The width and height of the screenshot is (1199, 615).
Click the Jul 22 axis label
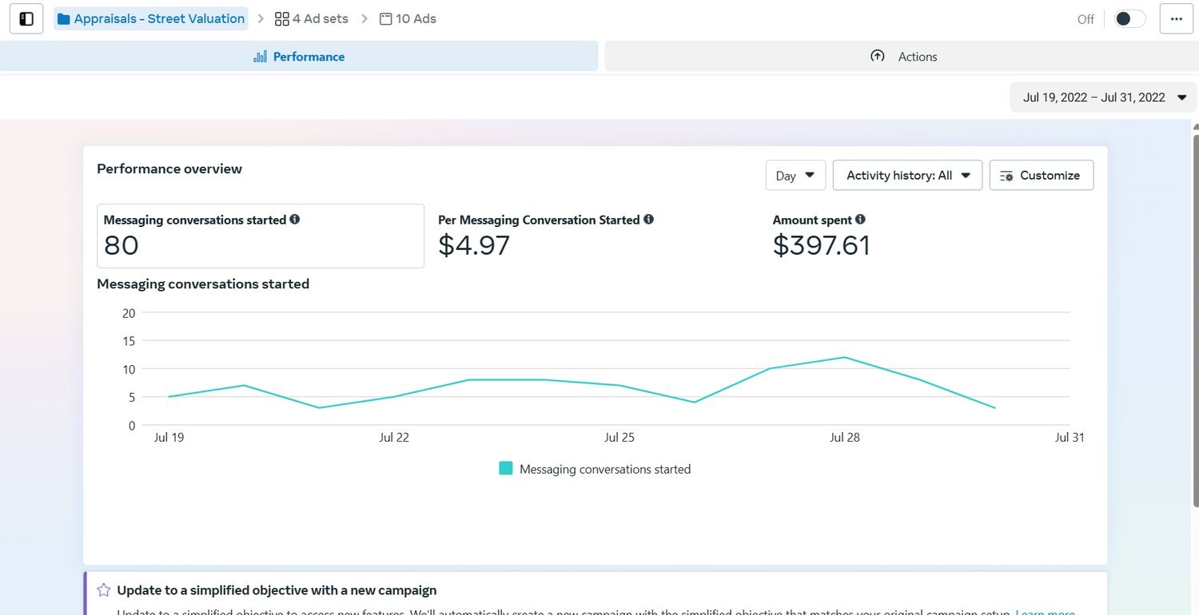(394, 438)
